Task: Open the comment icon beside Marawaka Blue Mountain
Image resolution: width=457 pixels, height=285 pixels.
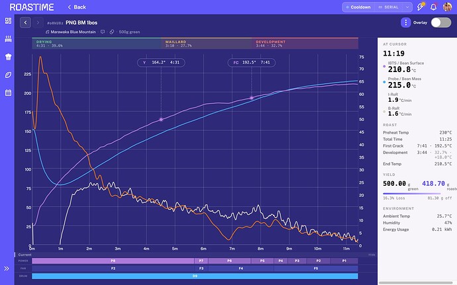Action: pyautogui.click(x=103, y=32)
